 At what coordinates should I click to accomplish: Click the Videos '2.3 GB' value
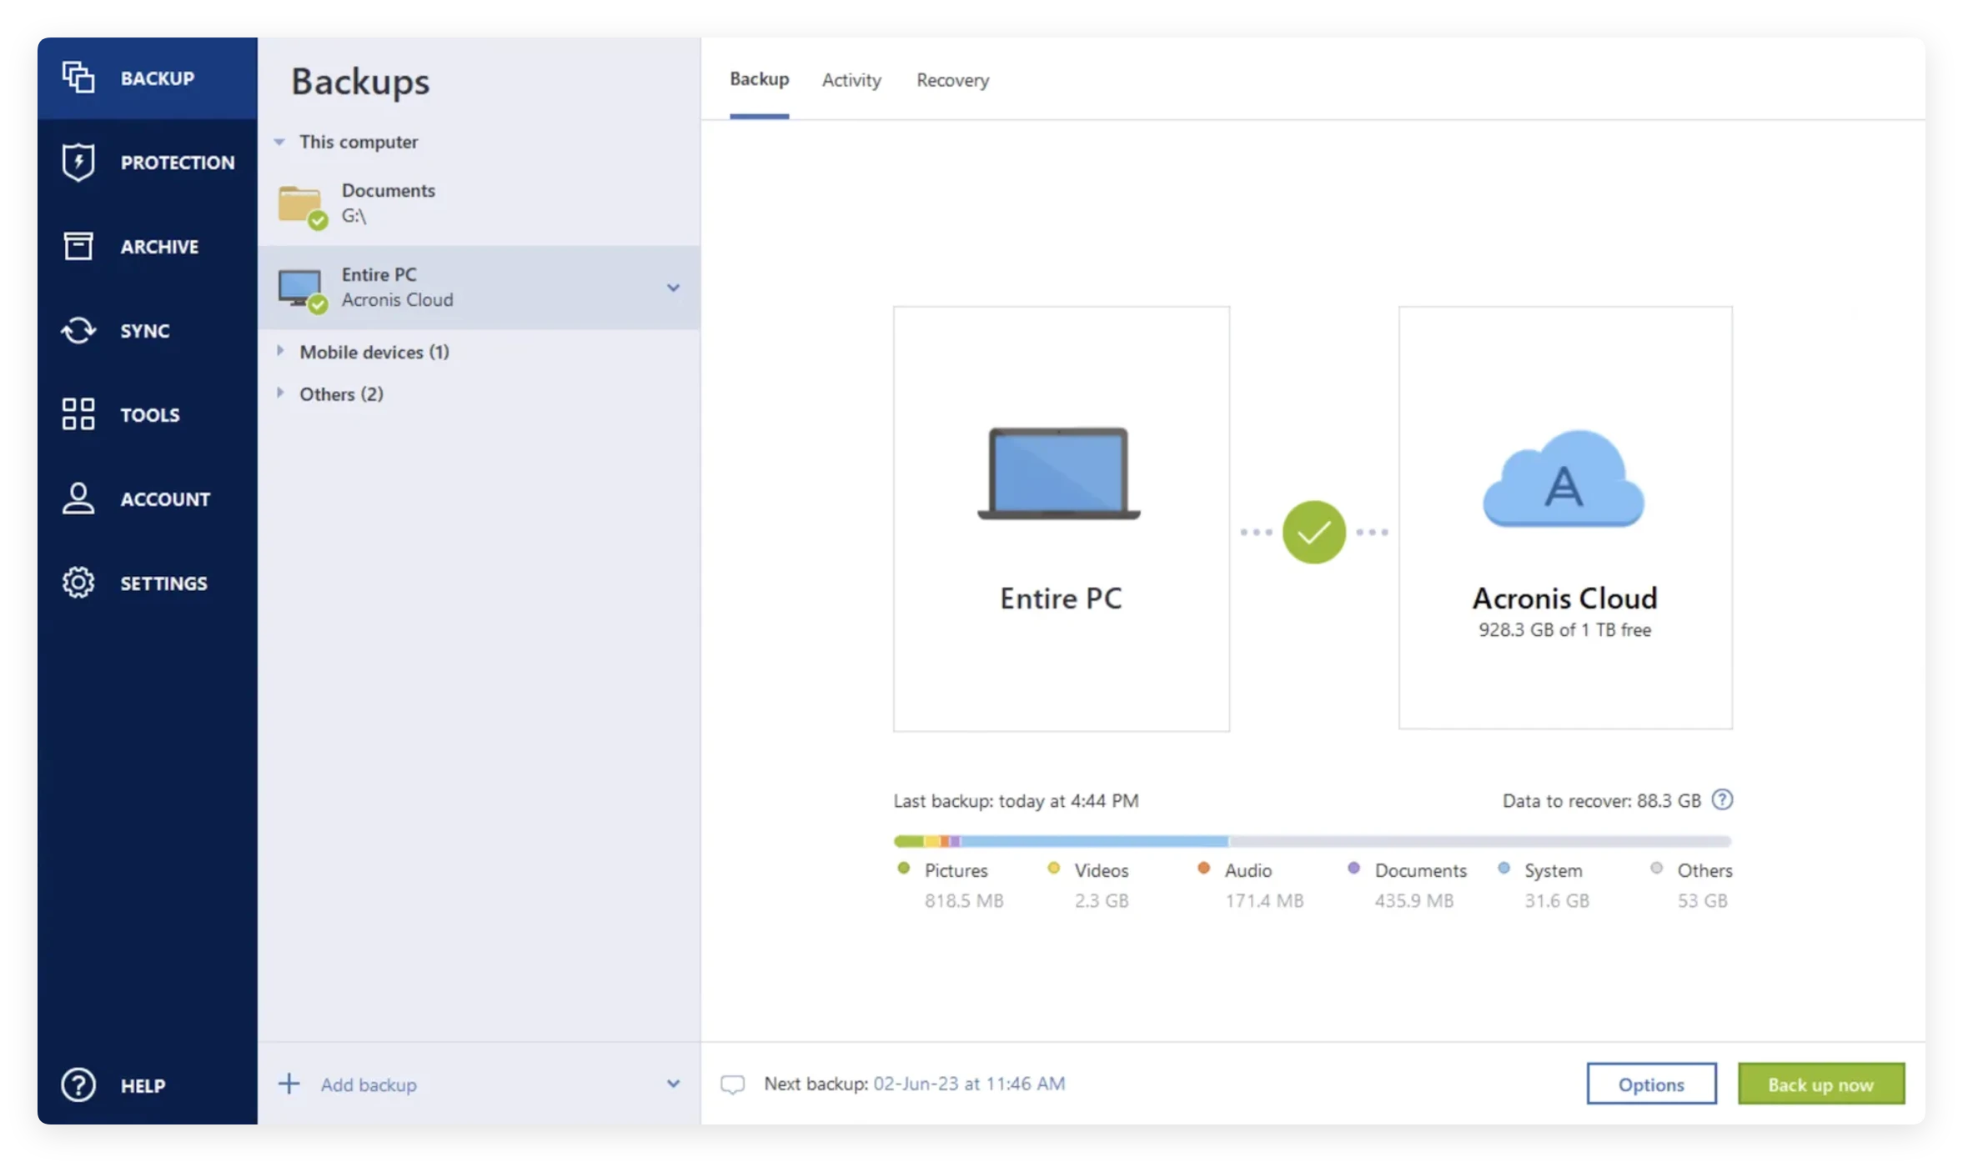(x=1101, y=900)
